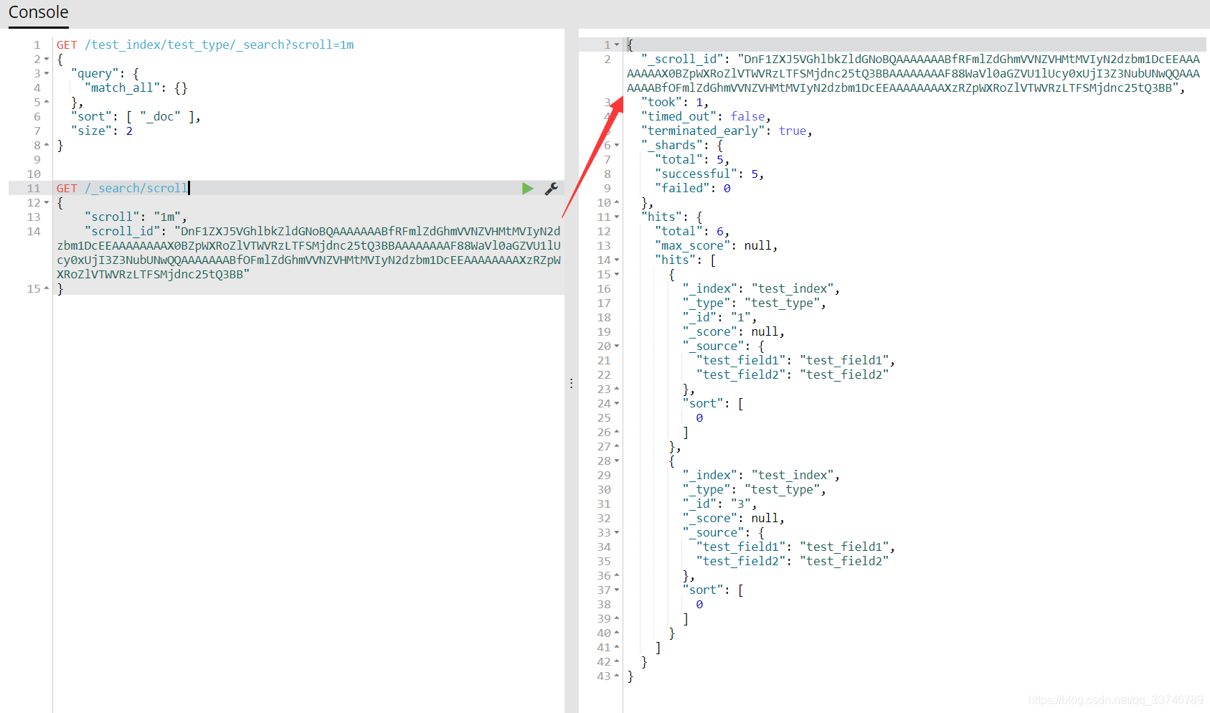Screen dimensions: 1210x713
Task: Toggle fold marker at request line 5
Action: 47,103
